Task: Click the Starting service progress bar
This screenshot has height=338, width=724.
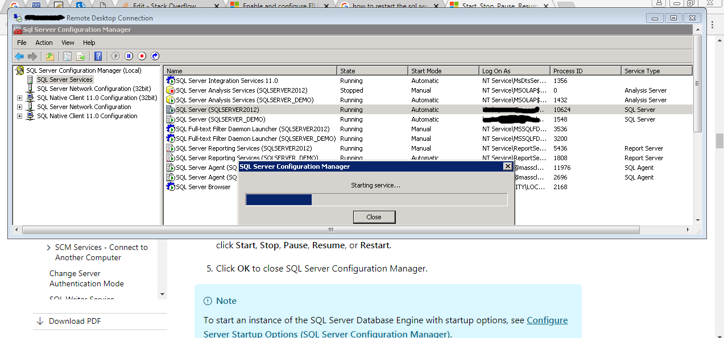Action: (x=377, y=199)
